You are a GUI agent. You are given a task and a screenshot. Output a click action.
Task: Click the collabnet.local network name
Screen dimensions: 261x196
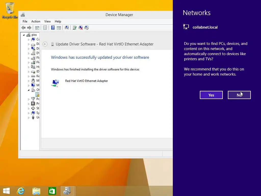[205, 27]
